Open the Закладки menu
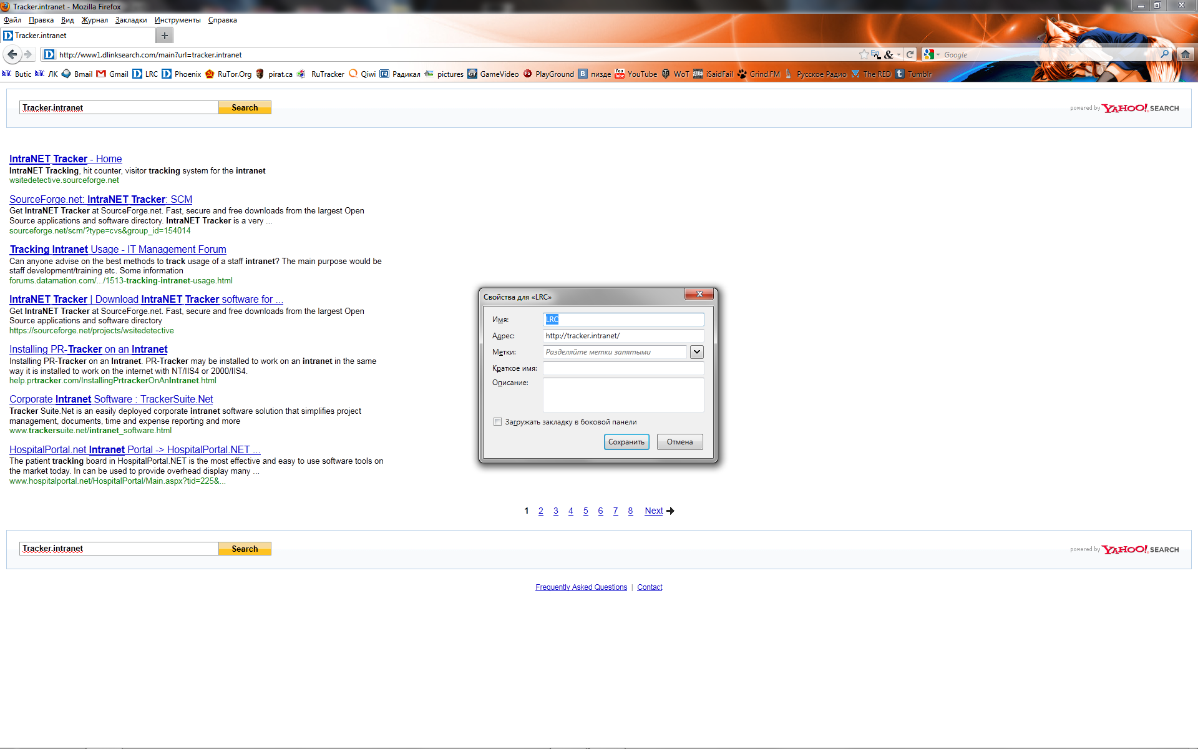Image resolution: width=1198 pixels, height=749 pixels. [x=131, y=20]
